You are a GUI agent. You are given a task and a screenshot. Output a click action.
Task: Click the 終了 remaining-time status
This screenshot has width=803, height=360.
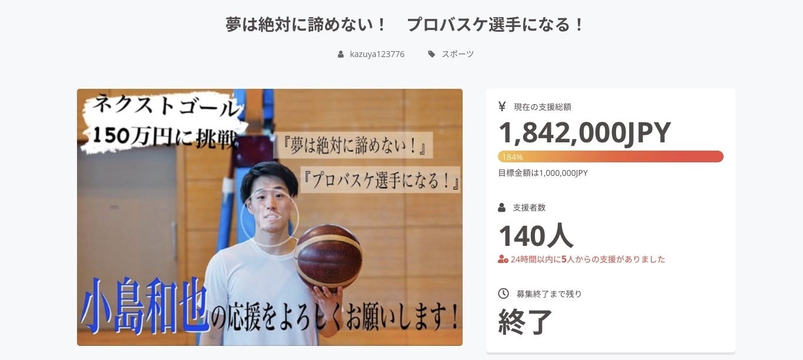coord(526,322)
